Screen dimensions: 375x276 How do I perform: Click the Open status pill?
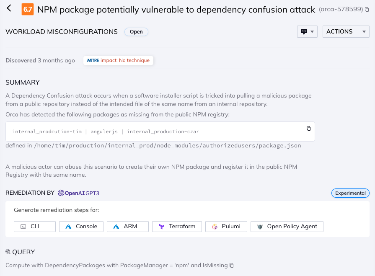[136, 31]
